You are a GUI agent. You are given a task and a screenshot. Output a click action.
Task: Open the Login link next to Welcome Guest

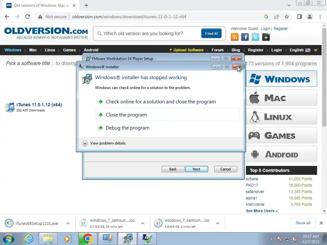(x=265, y=29)
